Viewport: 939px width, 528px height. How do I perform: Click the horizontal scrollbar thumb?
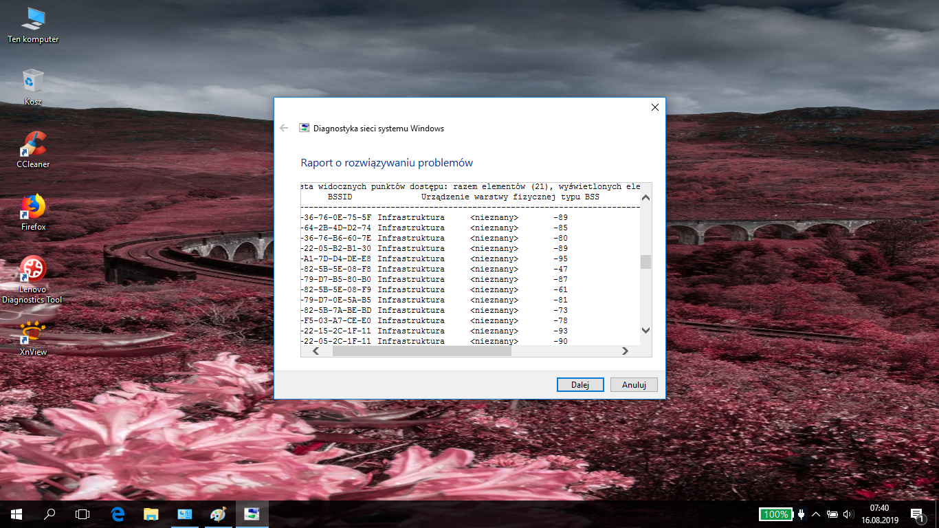(x=422, y=351)
